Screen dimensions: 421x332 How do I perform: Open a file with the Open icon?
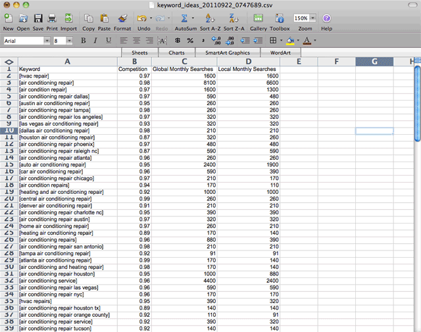[23, 18]
